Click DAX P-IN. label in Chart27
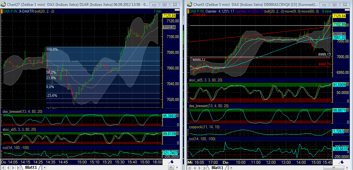353x170 pixels. pyautogui.click(x=11, y=11)
